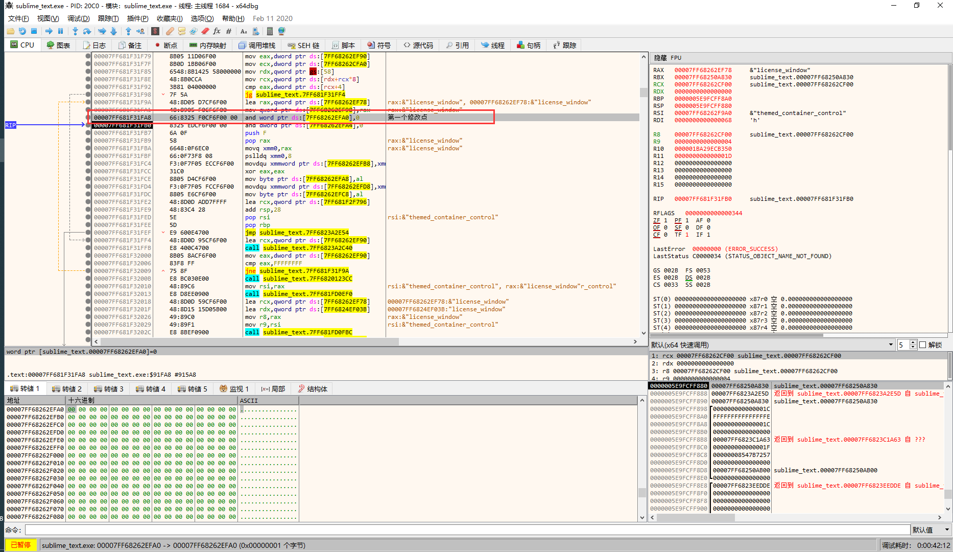Open the 默认值 dropdown beside command bar
The height and width of the screenshot is (552, 953).
[931, 530]
